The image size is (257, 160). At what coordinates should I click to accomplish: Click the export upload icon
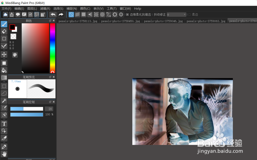click(12, 15)
